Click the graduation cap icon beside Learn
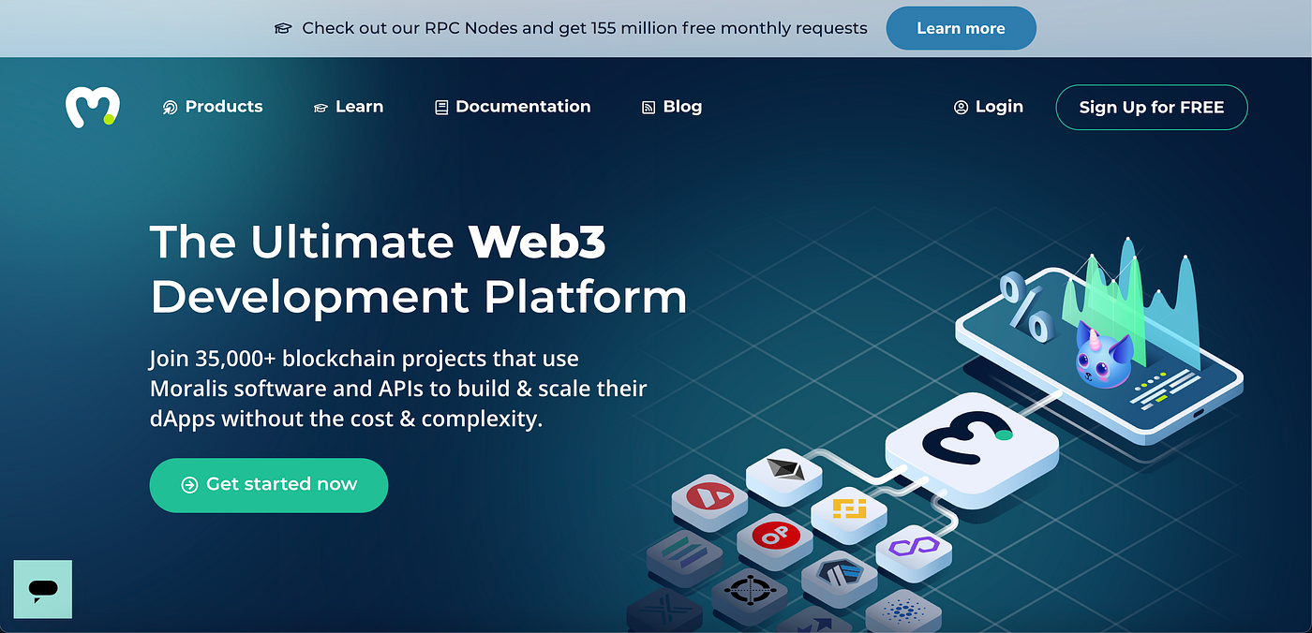Viewport: 1312px width, 633px height. [321, 108]
